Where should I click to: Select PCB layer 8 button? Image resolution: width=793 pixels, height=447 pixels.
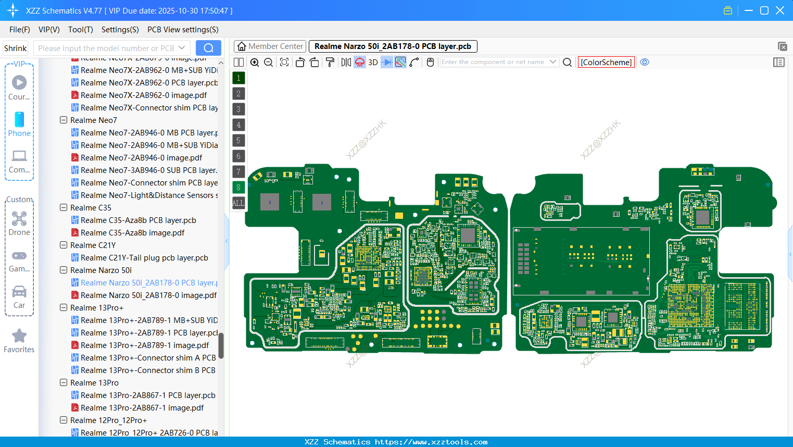tap(238, 187)
